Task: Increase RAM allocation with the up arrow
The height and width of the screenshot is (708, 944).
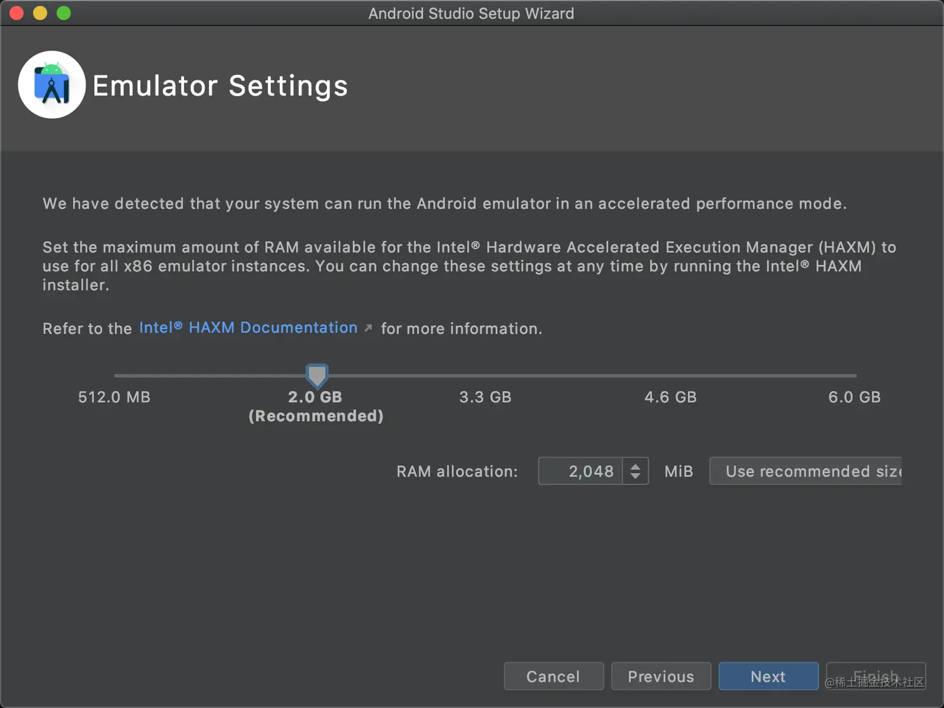Action: (x=635, y=466)
